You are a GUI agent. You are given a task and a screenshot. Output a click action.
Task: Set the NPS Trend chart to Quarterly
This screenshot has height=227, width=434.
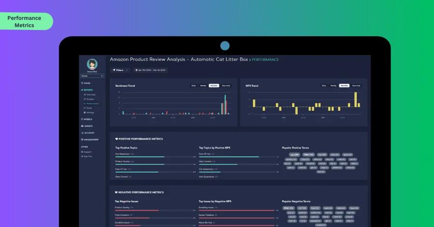[356, 86]
